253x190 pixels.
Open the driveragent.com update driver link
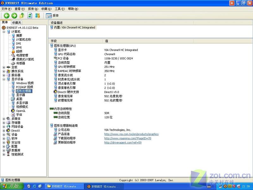click(123, 142)
